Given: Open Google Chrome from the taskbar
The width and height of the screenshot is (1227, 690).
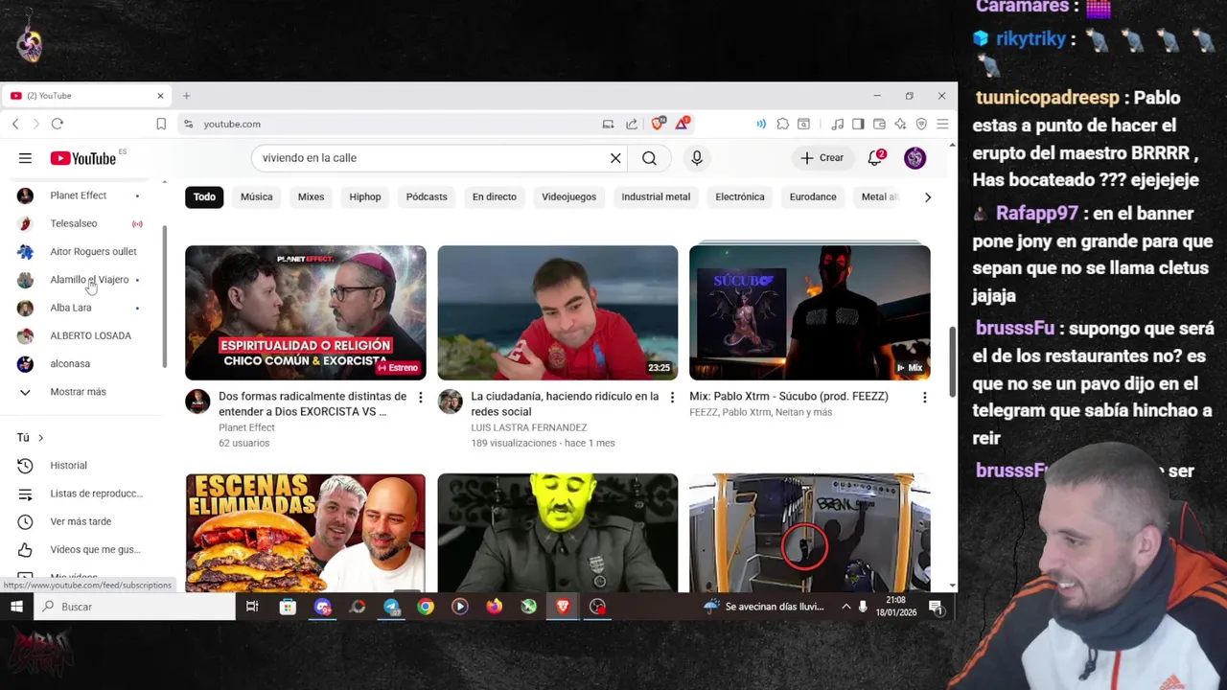Looking at the screenshot, I should (426, 607).
